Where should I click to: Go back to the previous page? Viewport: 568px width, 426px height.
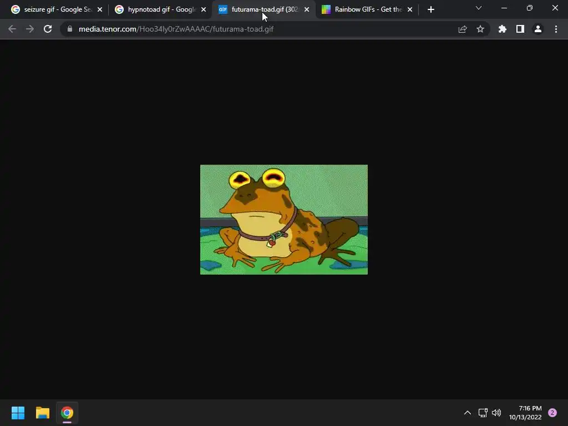[x=12, y=29]
